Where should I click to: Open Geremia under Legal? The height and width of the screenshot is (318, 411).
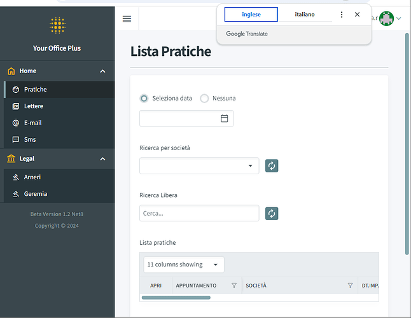pyautogui.click(x=59, y=194)
